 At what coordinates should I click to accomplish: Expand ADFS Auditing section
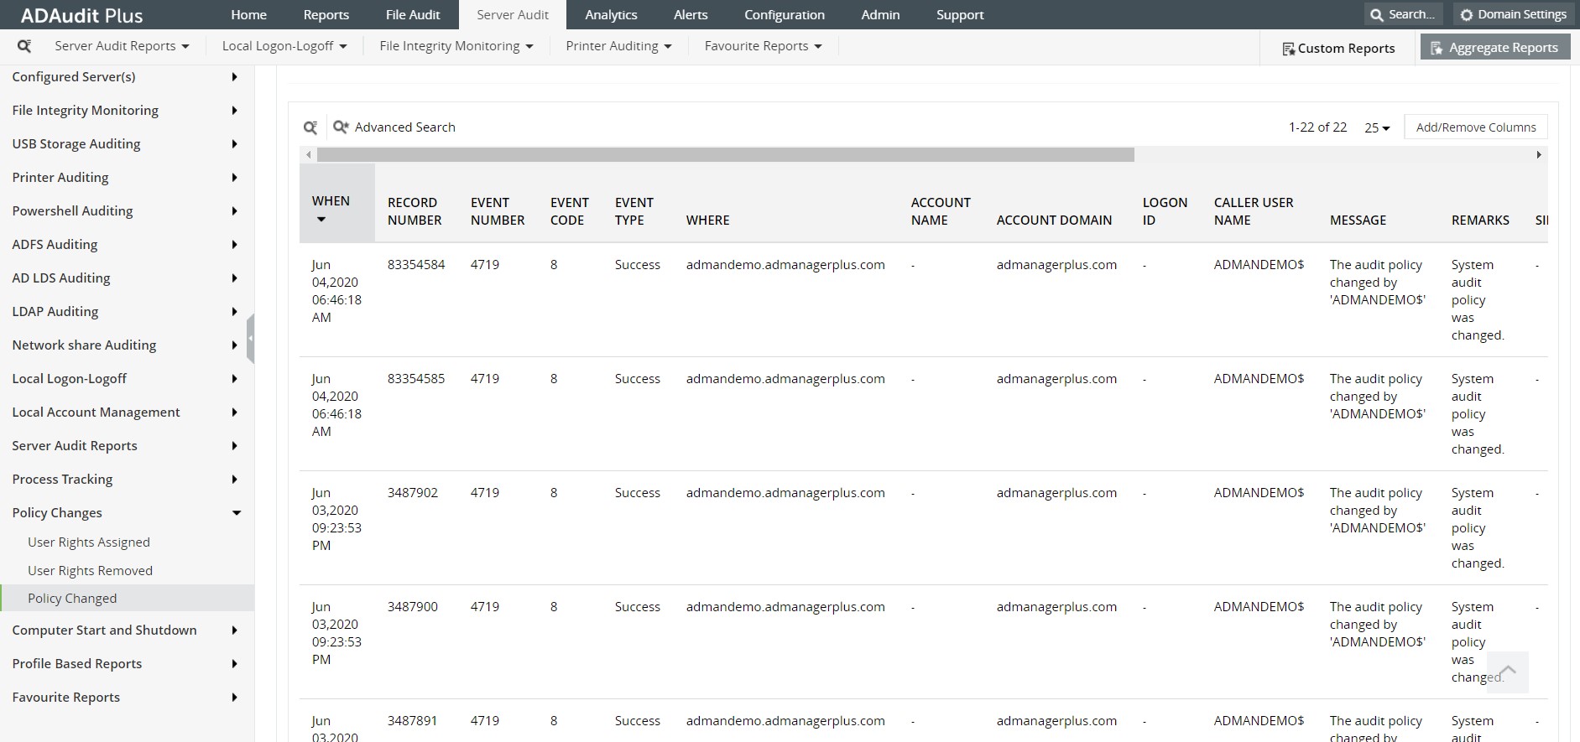pyautogui.click(x=127, y=245)
